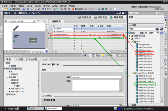This screenshot has height=111, width=168.
Task: Collapse the Module folder in catalog
Action: (130, 39)
